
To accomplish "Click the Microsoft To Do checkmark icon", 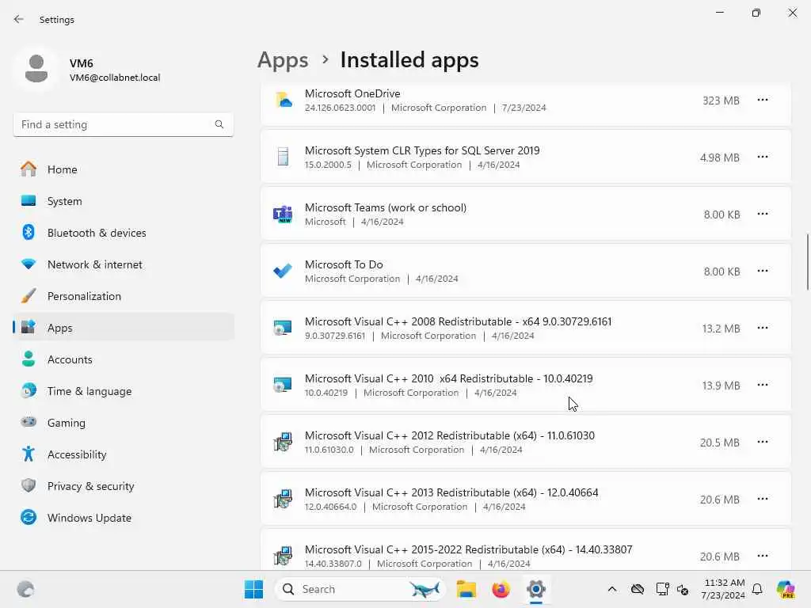I will point(283,271).
